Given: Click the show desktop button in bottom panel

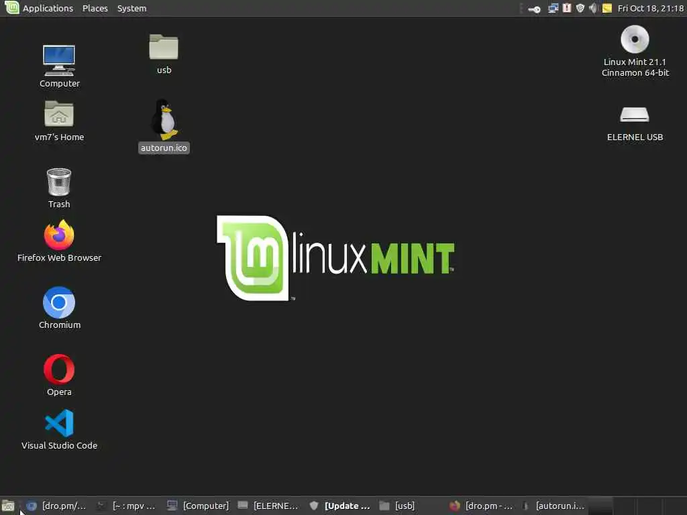Looking at the screenshot, I should [x=8, y=506].
